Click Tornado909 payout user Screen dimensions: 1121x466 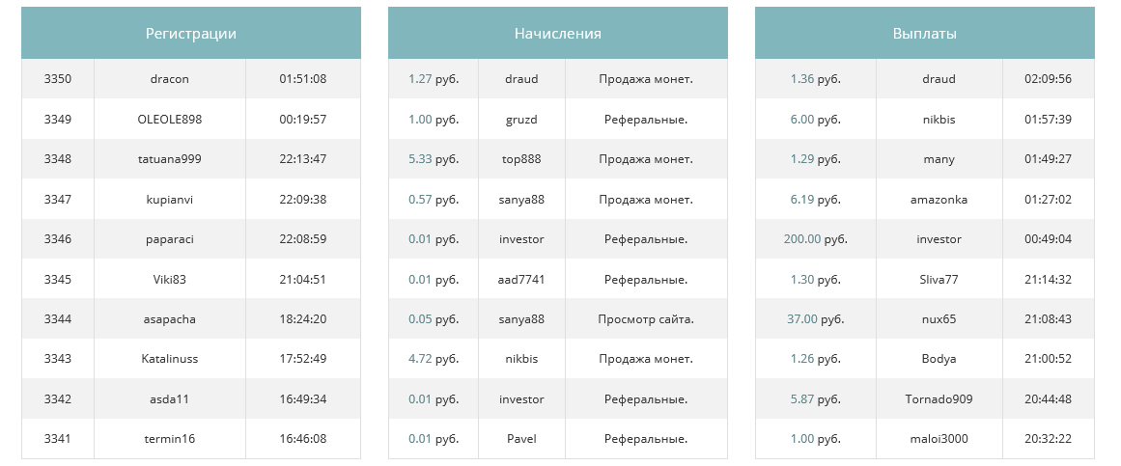point(939,398)
